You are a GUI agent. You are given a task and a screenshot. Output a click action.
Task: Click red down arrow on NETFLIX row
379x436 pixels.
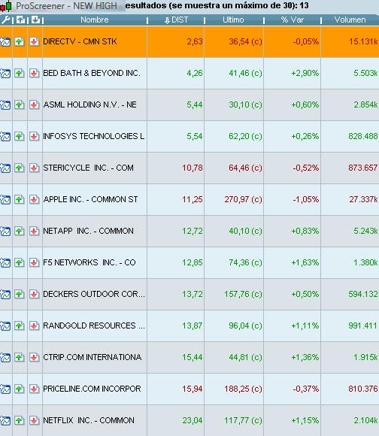(34, 420)
